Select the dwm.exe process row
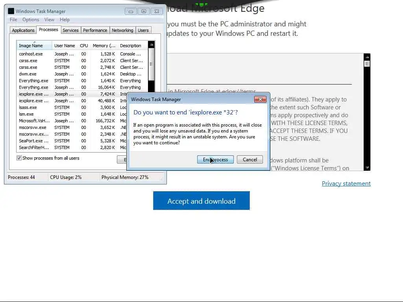The height and width of the screenshot is (302, 403). (82, 74)
